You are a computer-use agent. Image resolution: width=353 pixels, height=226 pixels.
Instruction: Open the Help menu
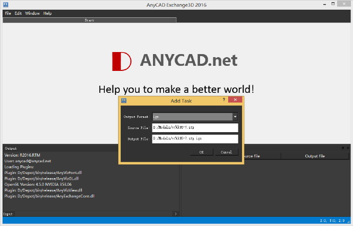tap(48, 13)
